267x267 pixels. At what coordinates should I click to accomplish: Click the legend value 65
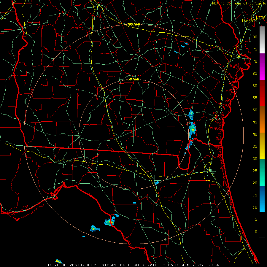(255, 74)
